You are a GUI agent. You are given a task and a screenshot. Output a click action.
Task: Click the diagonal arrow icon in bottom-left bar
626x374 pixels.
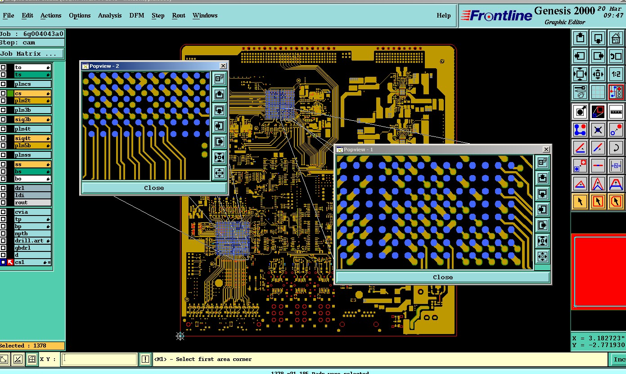(x=4, y=359)
